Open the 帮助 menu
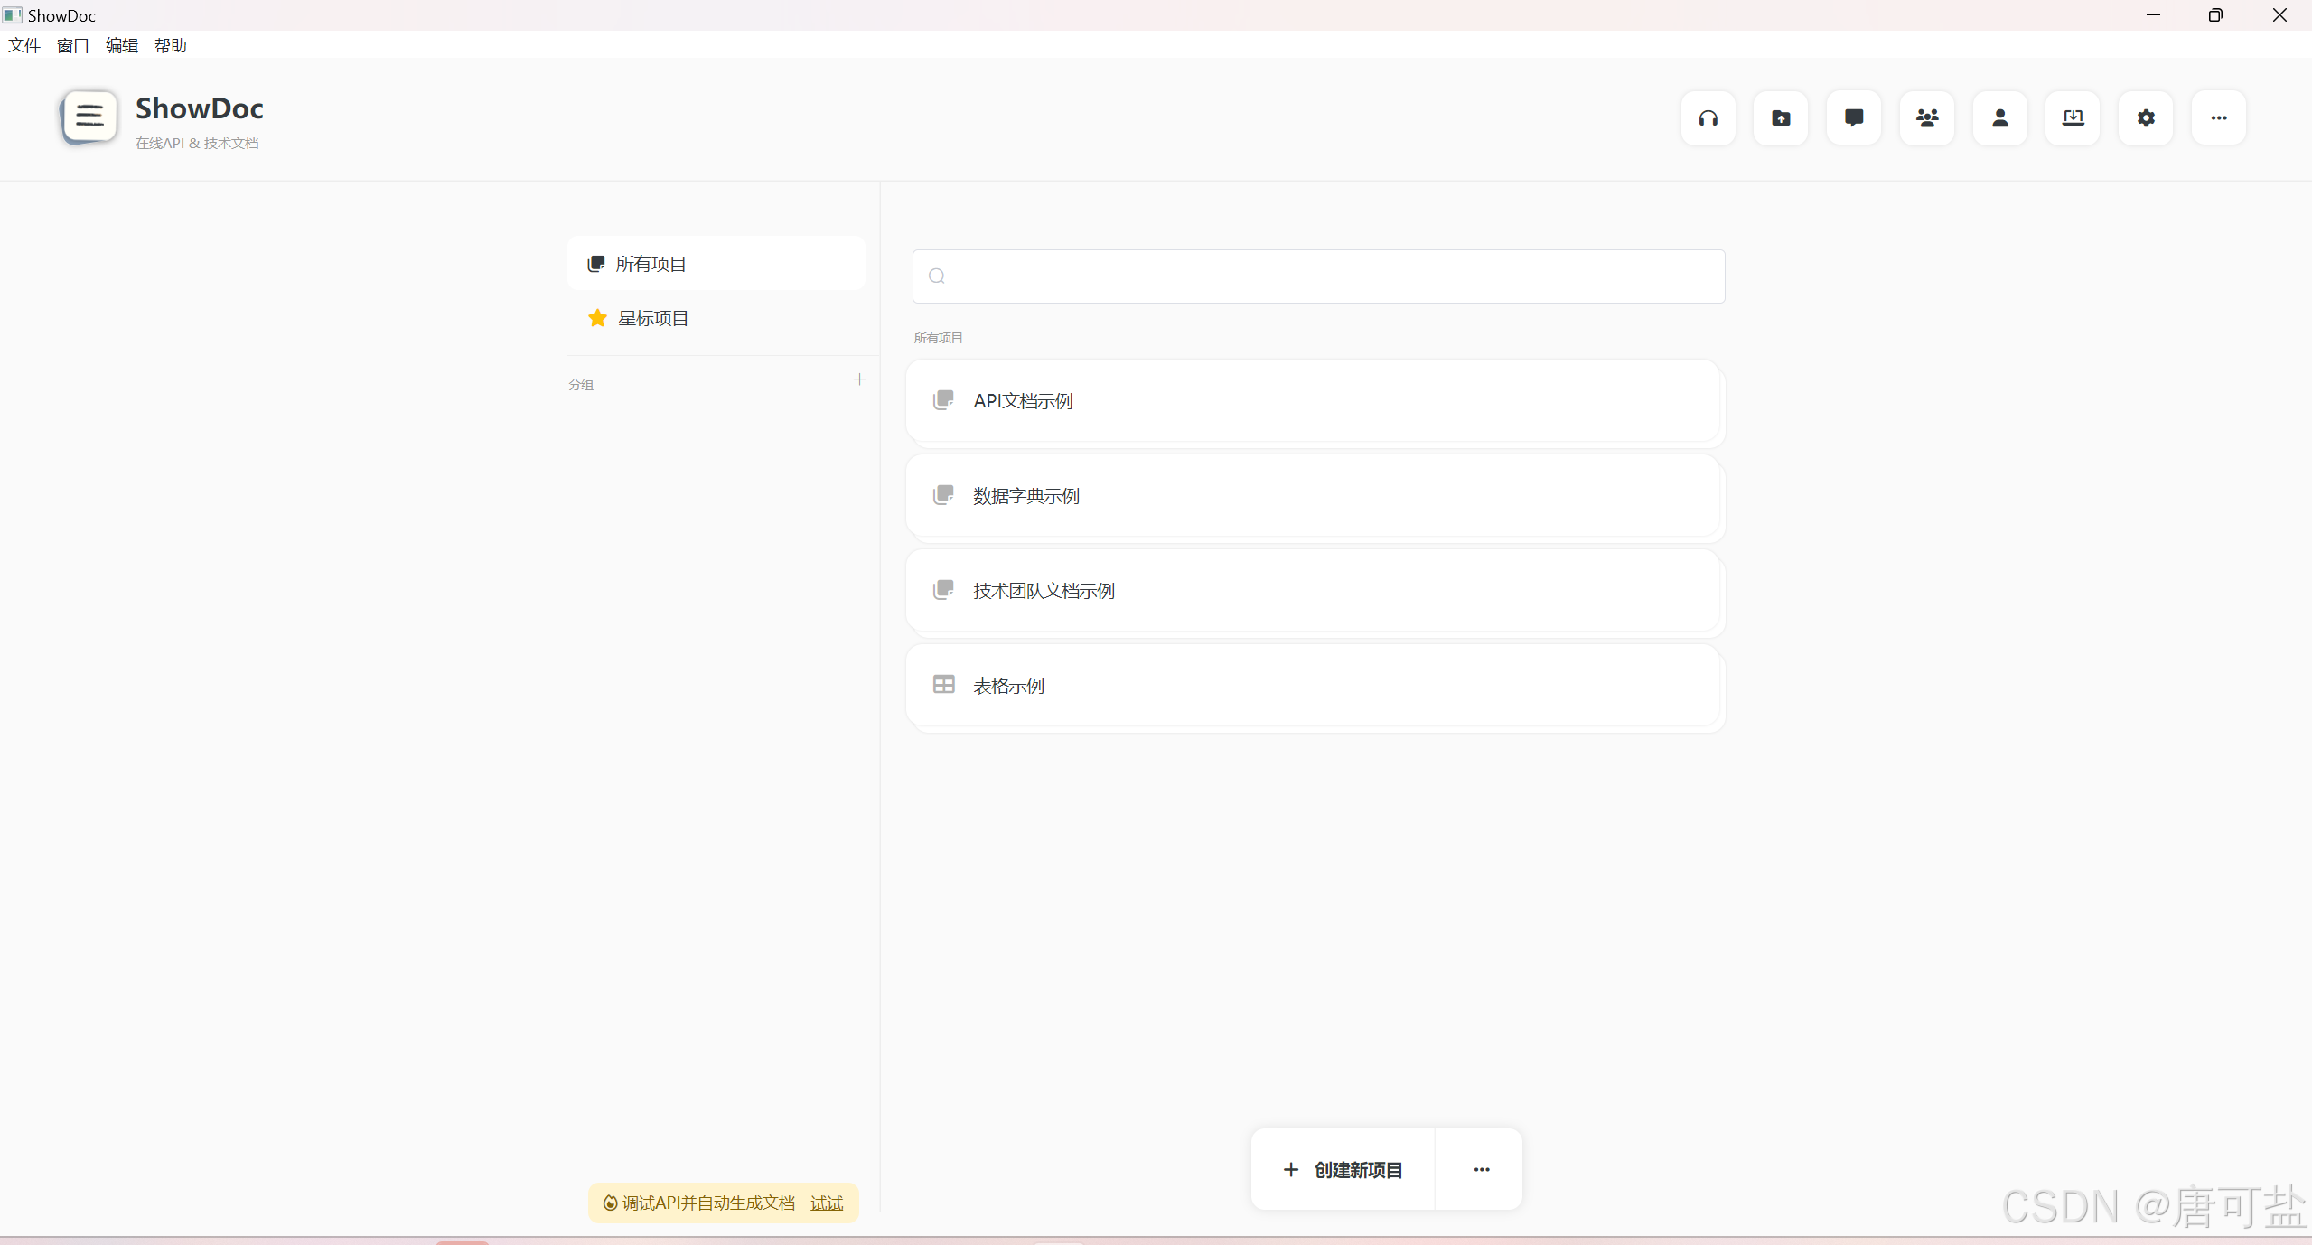Image resolution: width=2312 pixels, height=1245 pixels. [170, 45]
